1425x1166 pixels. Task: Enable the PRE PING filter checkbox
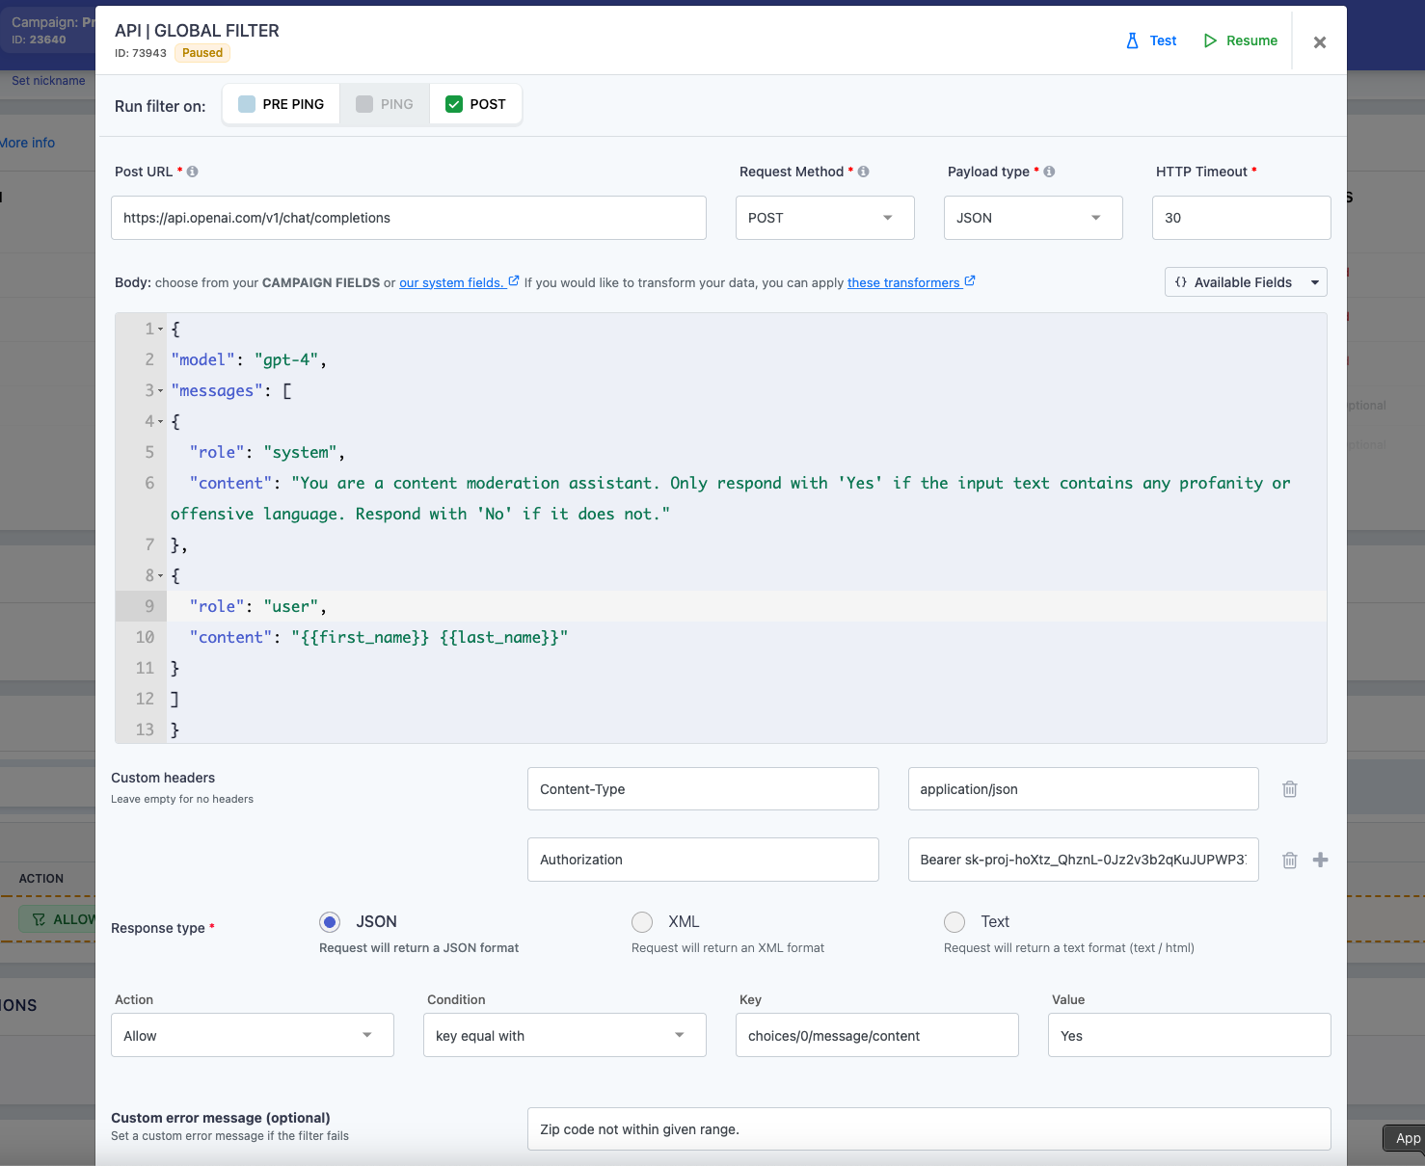click(247, 104)
